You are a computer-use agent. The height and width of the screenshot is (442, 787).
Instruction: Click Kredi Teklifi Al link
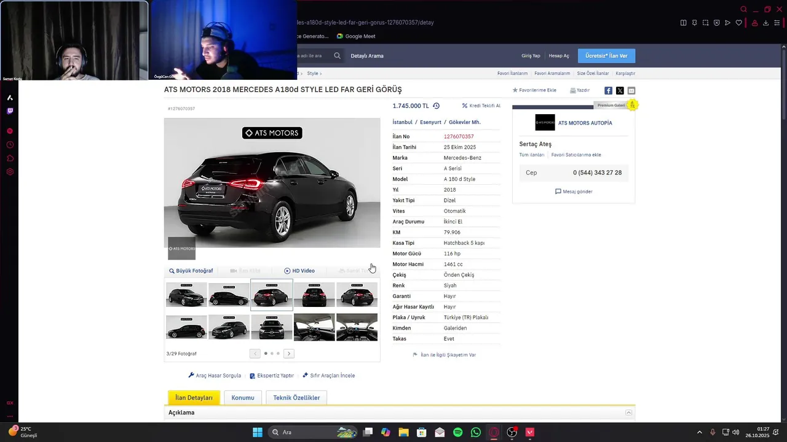pyautogui.click(x=481, y=106)
